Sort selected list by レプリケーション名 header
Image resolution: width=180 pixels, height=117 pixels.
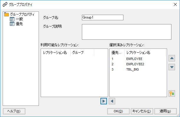point(145,53)
